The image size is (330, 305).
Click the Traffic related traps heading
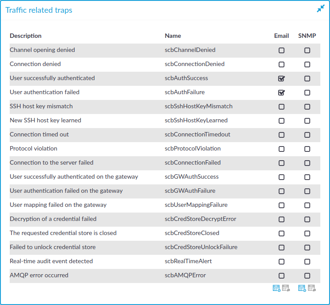[x=39, y=10]
